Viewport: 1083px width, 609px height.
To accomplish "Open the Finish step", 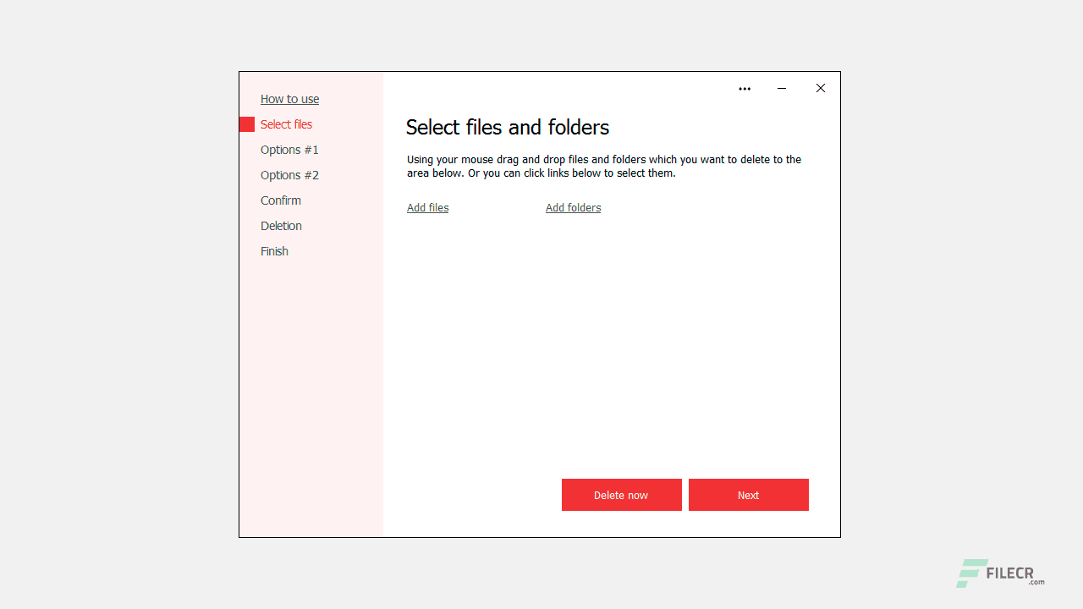I will [274, 250].
